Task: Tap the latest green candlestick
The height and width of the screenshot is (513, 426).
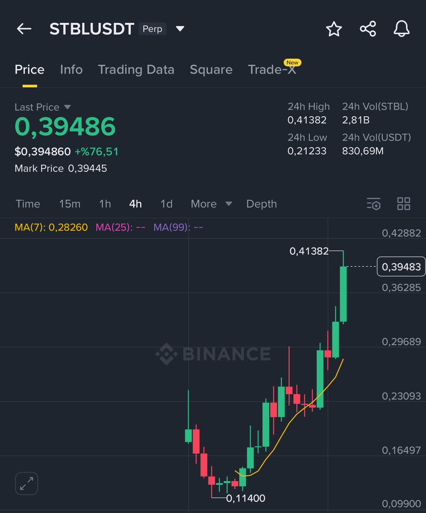Action: (x=343, y=293)
